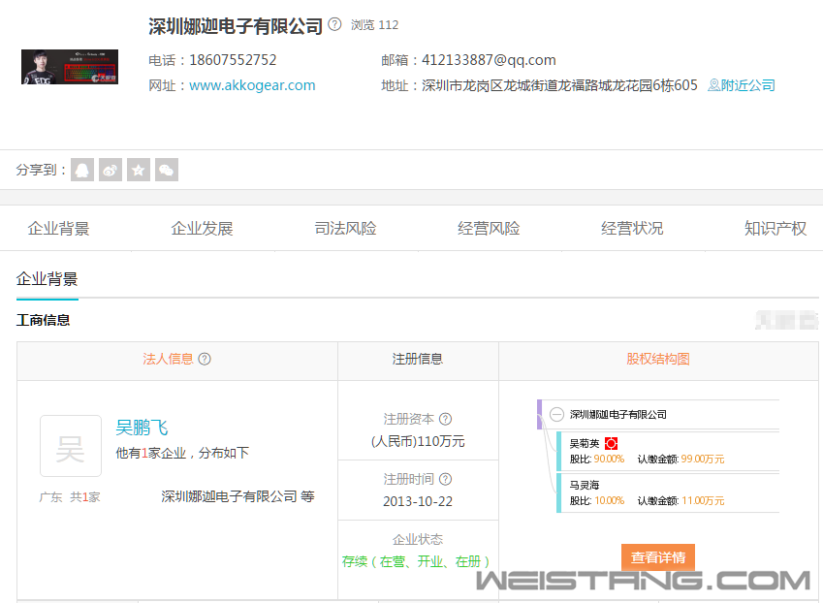
Task: Click the email 412133887@qq.com
Action: 489,60
